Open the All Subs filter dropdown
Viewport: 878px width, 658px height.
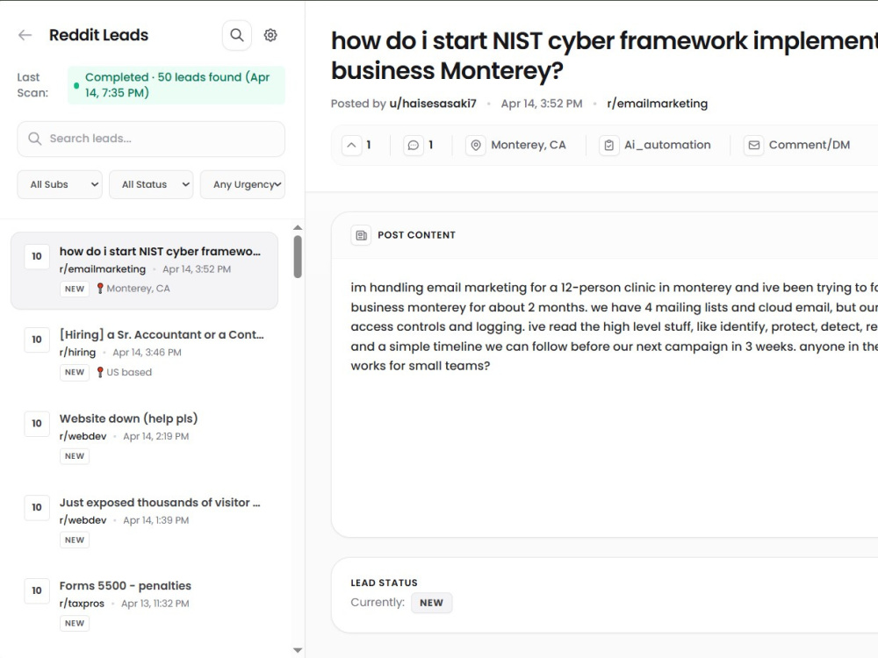pyautogui.click(x=60, y=184)
